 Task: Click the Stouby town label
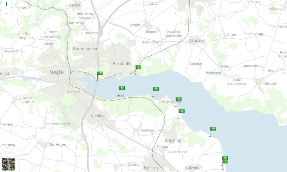(271, 84)
